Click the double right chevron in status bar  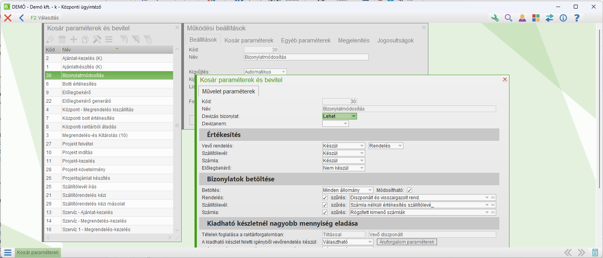582,253
